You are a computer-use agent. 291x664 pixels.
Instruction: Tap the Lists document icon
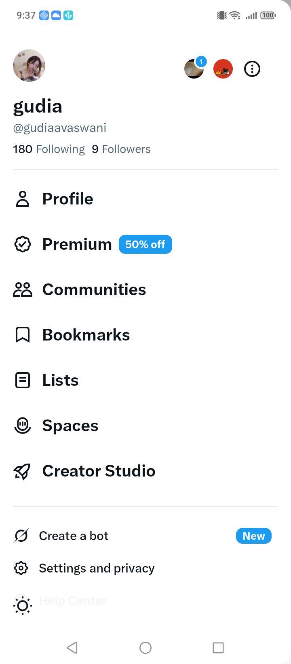click(23, 380)
